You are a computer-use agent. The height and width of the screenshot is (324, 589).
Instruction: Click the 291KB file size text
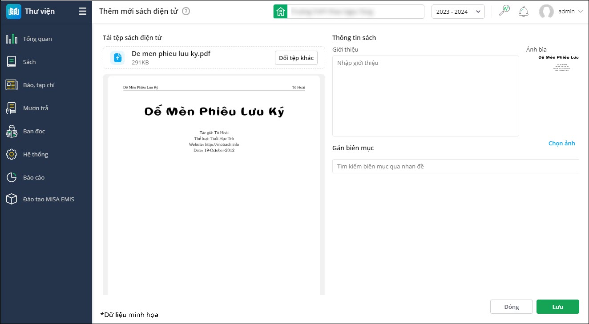pos(140,63)
